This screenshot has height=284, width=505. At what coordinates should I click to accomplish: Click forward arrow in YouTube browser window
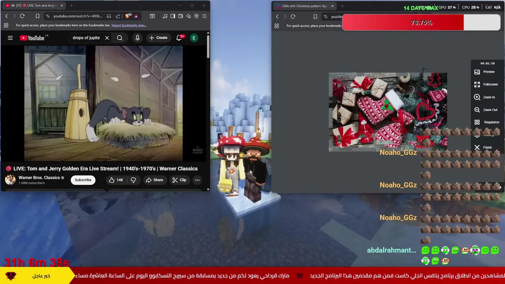14,16
